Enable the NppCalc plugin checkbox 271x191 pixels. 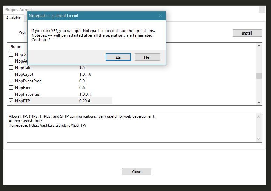click(11, 68)
